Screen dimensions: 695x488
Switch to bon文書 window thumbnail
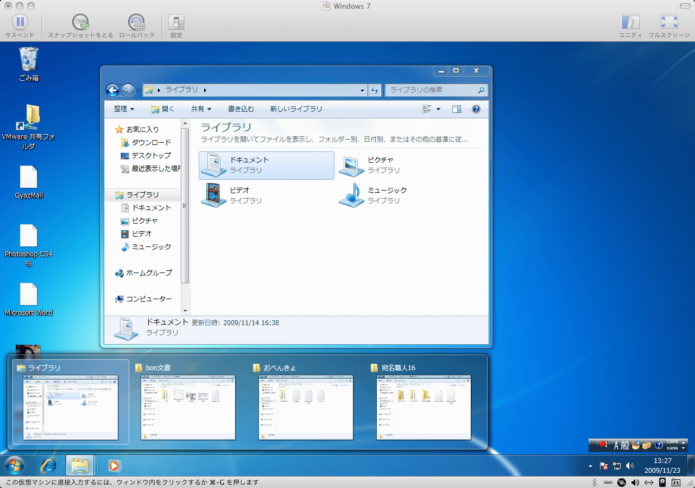click(188, 403)
